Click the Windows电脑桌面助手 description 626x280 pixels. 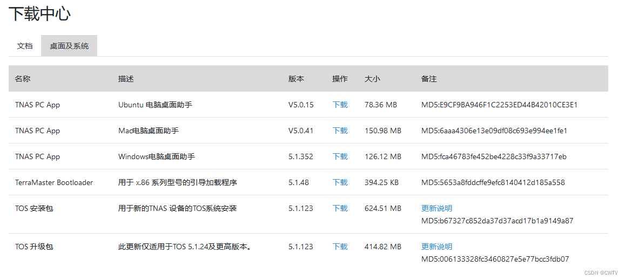coord(157,157)
